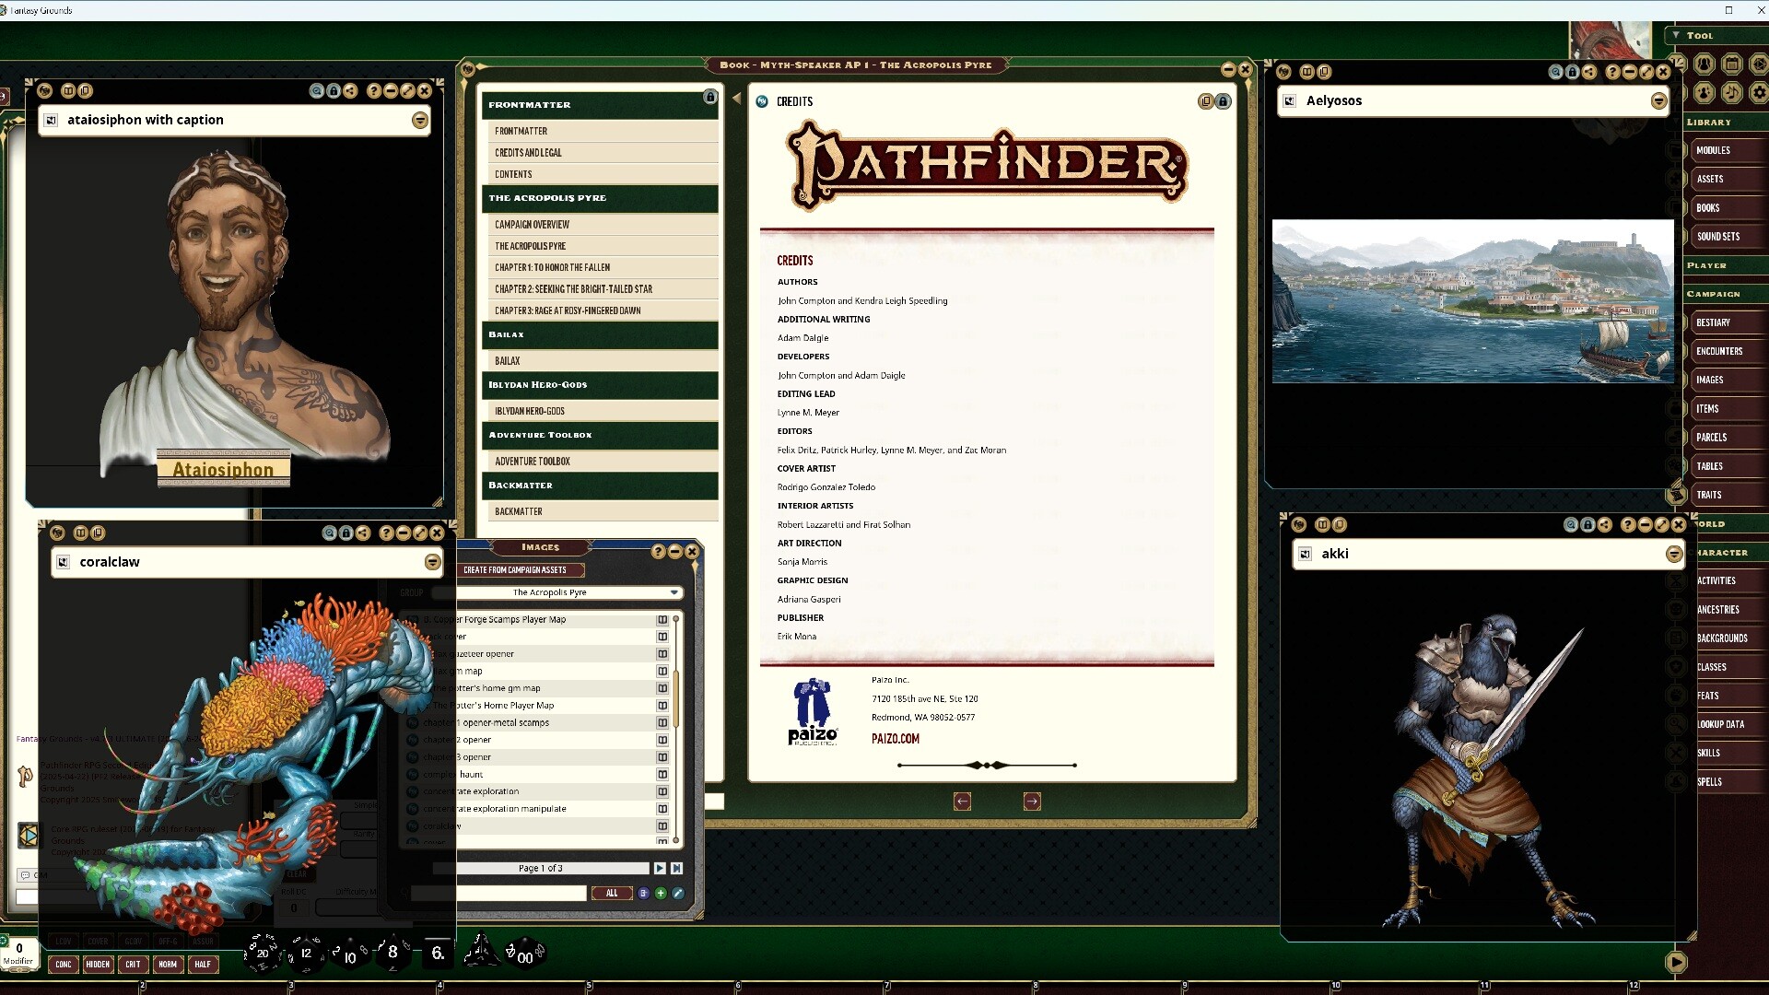Click the PAIZO.COM link on the credits page
Viewport: 1769px width, 995px height.
895,738
